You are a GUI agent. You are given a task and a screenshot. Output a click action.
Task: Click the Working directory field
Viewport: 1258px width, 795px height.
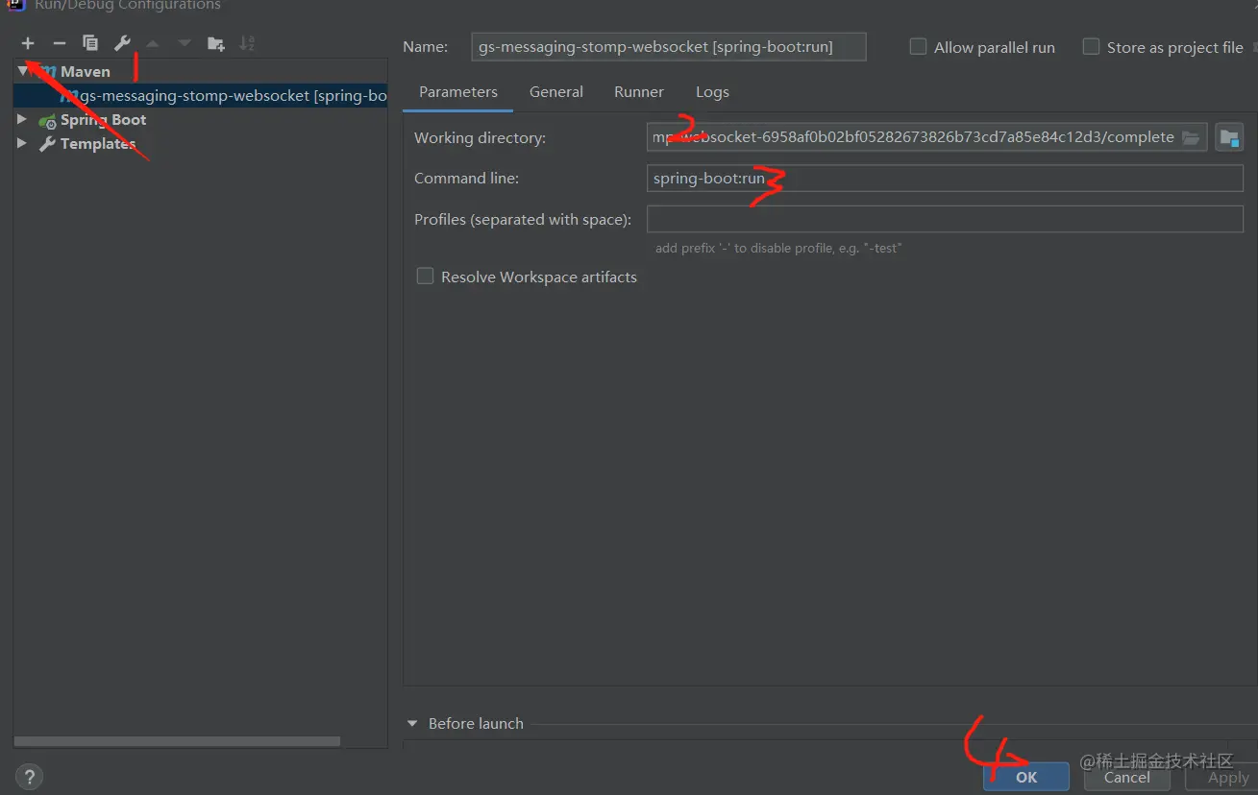(926, 137)
